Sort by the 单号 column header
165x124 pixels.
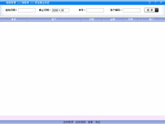pyautogui.click(x=13, y=20)
